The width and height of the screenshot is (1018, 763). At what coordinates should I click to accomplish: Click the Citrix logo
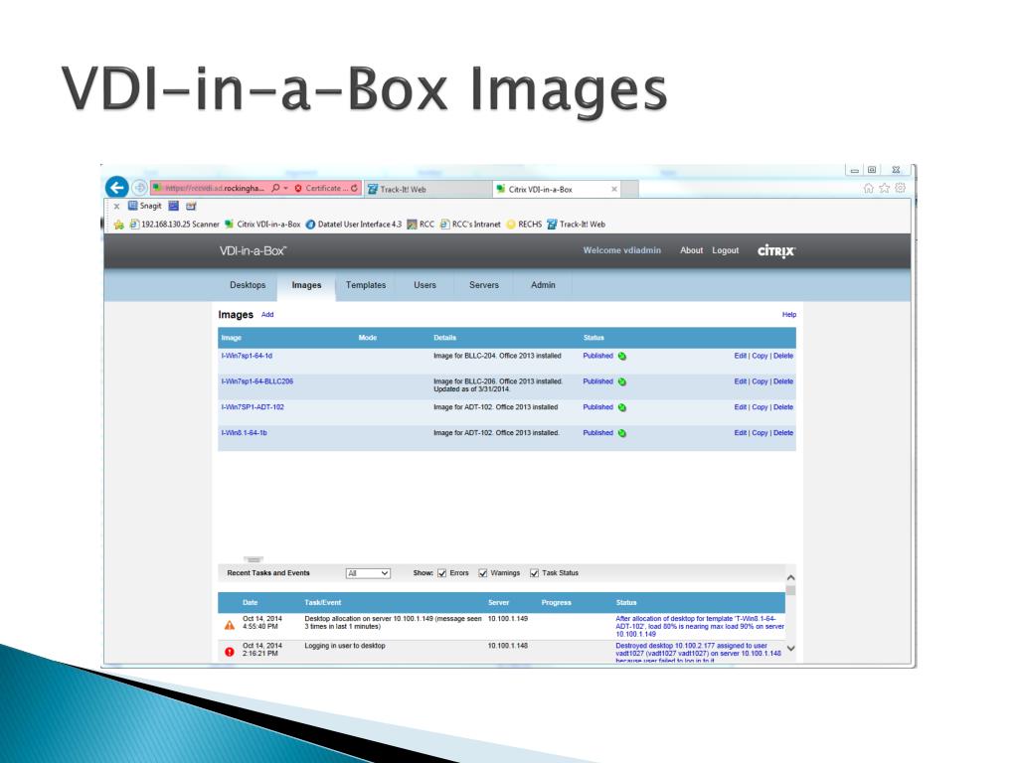[776, 251]
